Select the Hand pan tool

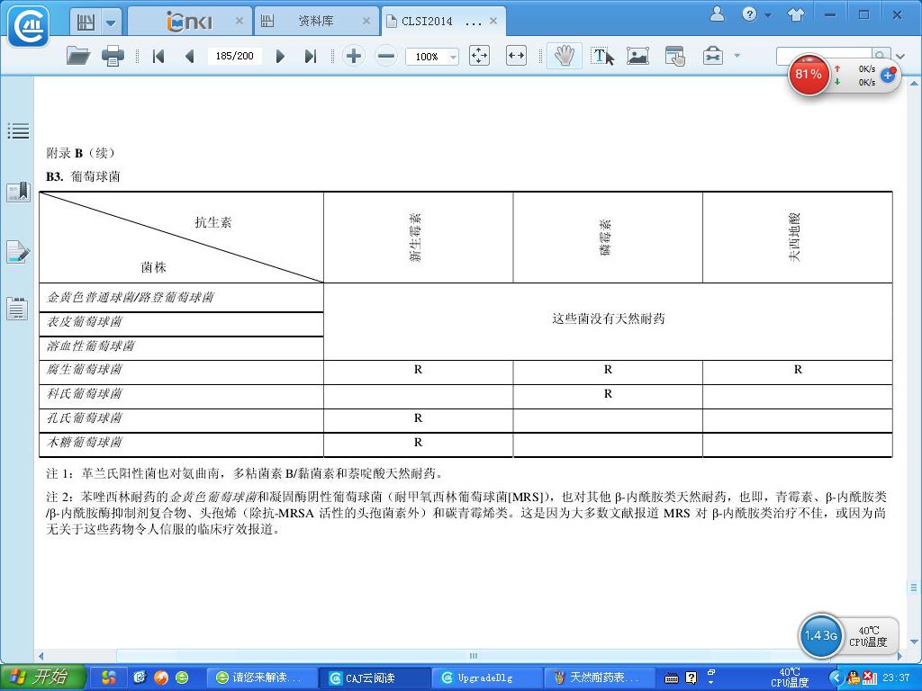(565, 56)
